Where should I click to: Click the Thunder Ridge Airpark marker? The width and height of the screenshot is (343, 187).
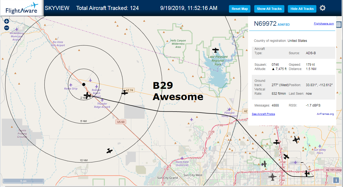[x=102, y=100]
